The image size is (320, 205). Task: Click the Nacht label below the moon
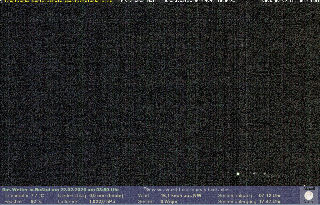tap(309, 202)
